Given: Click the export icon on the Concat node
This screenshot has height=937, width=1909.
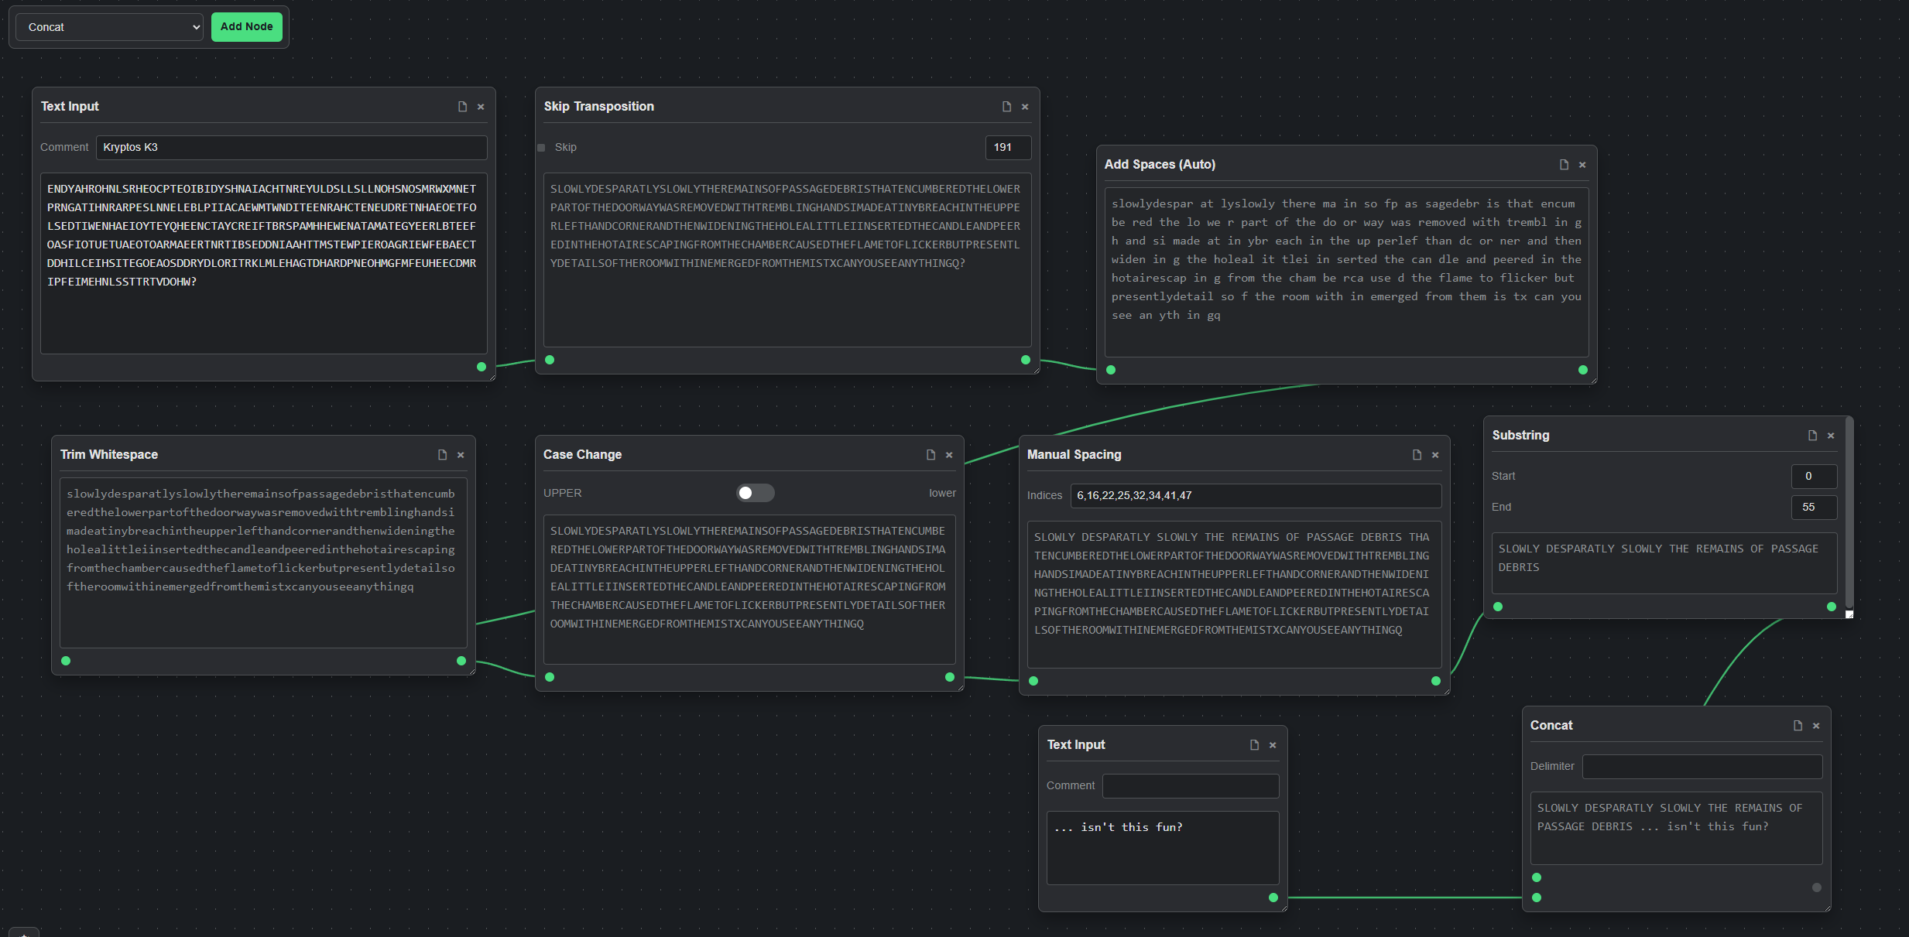Looking at the screenshot, I should click(1797, 725).
